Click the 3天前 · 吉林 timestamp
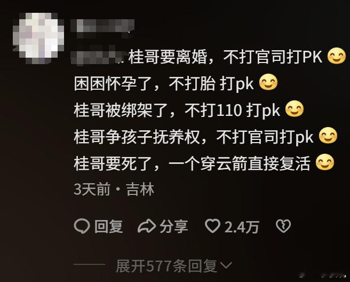The image size is (350, 282). click(x=114, y=189)
